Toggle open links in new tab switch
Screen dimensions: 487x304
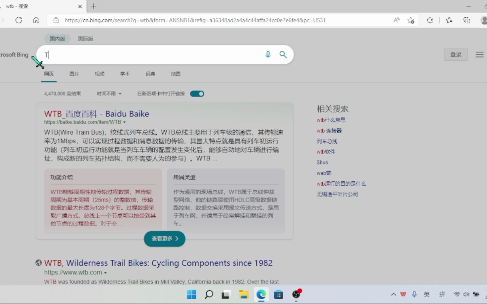pyautogui.click(x=197, y=94)
